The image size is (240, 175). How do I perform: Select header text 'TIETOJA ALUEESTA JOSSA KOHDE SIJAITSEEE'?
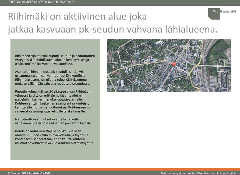(x=42, y=2)
